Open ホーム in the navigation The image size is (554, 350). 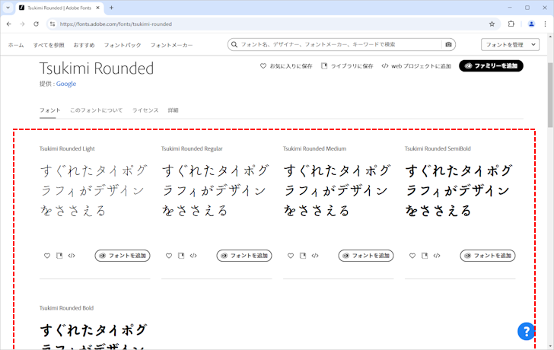[x=16, y=45]
